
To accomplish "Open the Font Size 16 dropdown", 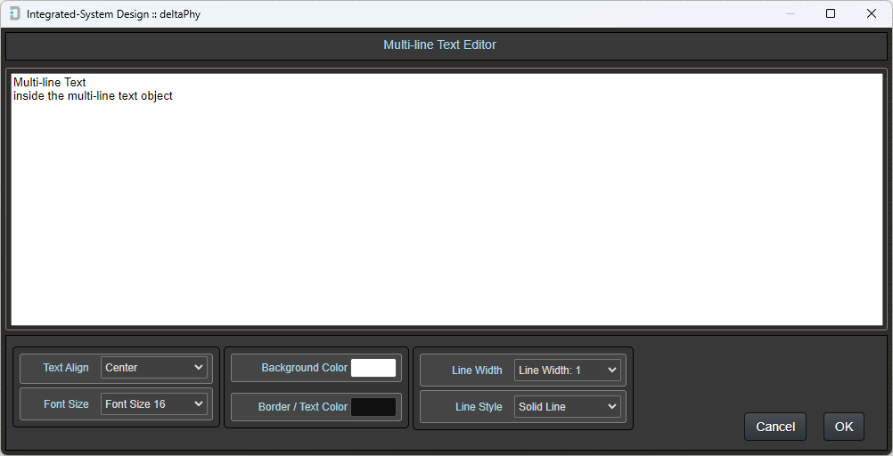I will 154,404.
